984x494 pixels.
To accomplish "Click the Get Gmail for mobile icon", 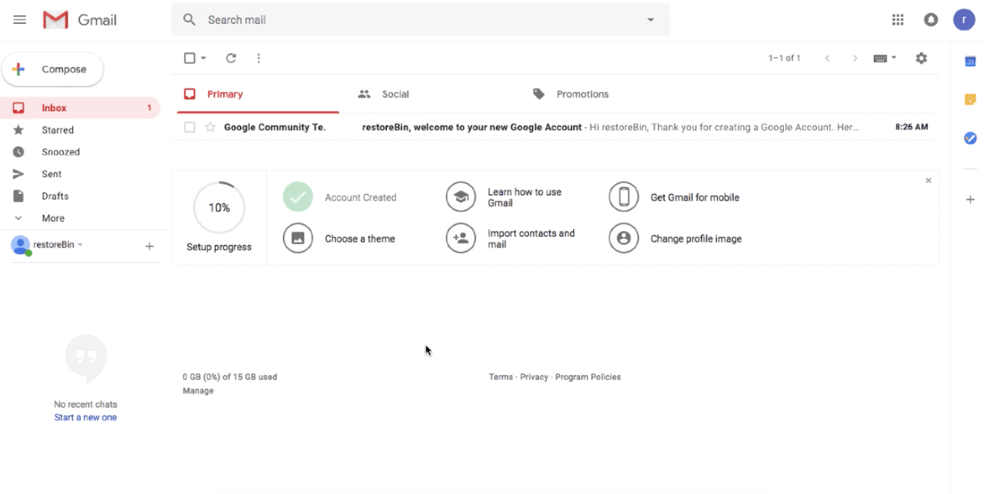I will coord(623,197).
